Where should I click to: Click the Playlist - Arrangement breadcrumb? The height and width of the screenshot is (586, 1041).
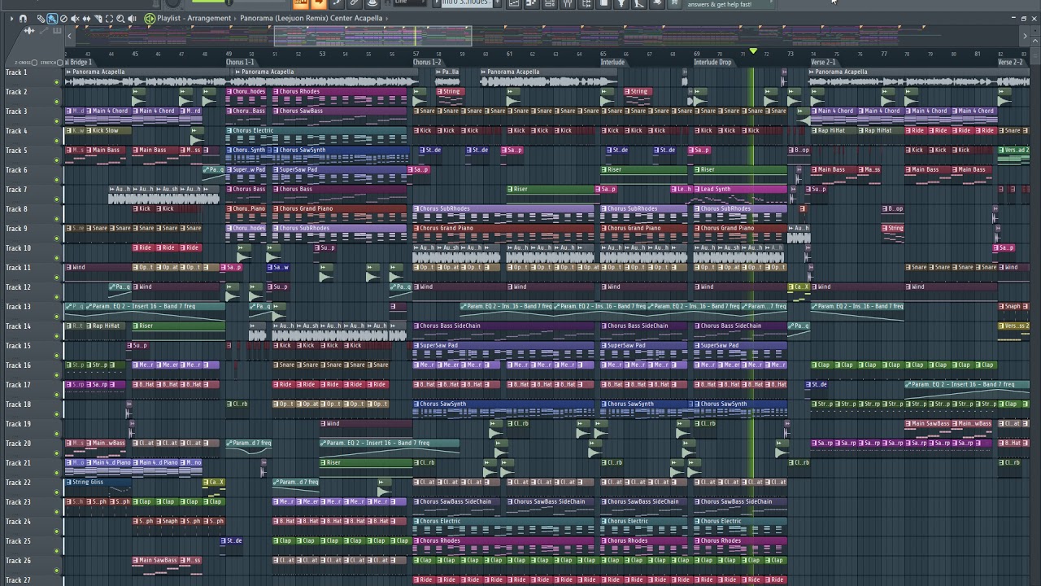[194, 18]
